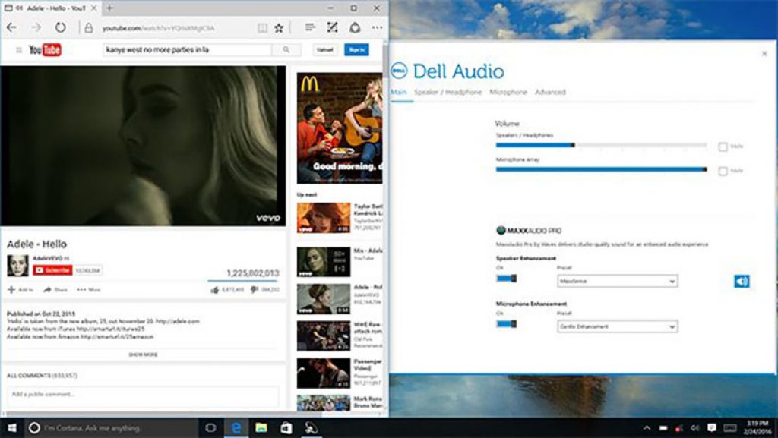Click the Dell logo in Dell Audio

coord(399,71)
